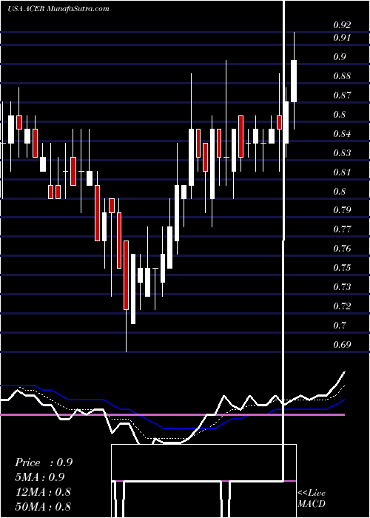Click the 0.9 price axis label
The width and height of the screenshot is (370, 518).
340,57
